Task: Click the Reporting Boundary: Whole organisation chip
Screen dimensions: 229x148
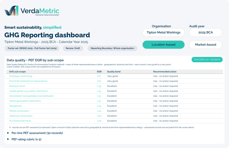Action: pos(112,48)
